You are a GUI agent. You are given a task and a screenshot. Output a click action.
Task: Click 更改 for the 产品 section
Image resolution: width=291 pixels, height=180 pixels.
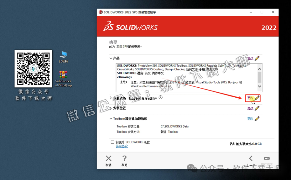pos(250,58)
